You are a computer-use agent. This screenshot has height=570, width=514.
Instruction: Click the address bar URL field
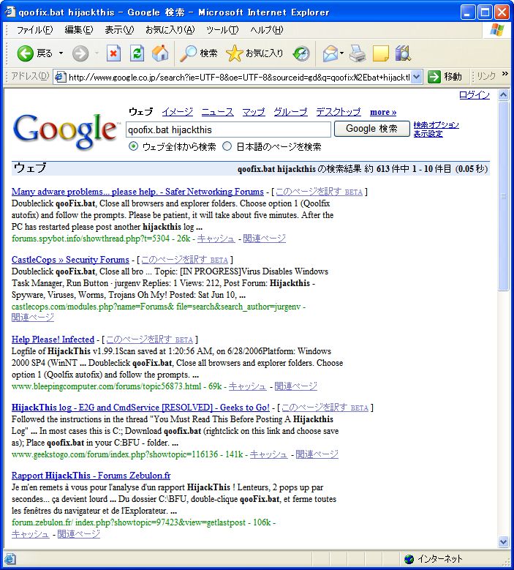[x=239, y=77]
